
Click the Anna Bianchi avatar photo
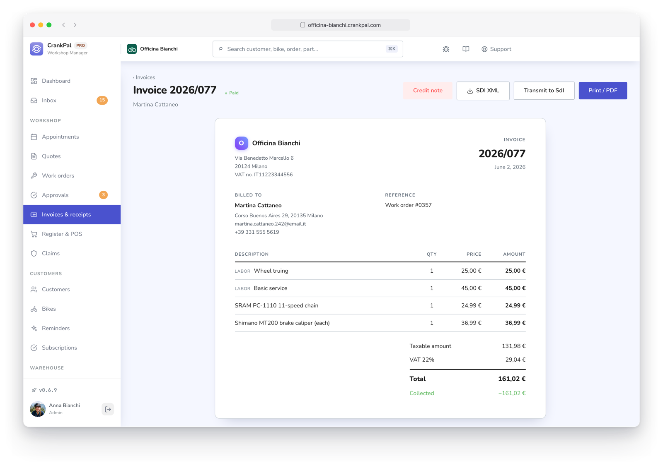38,409
